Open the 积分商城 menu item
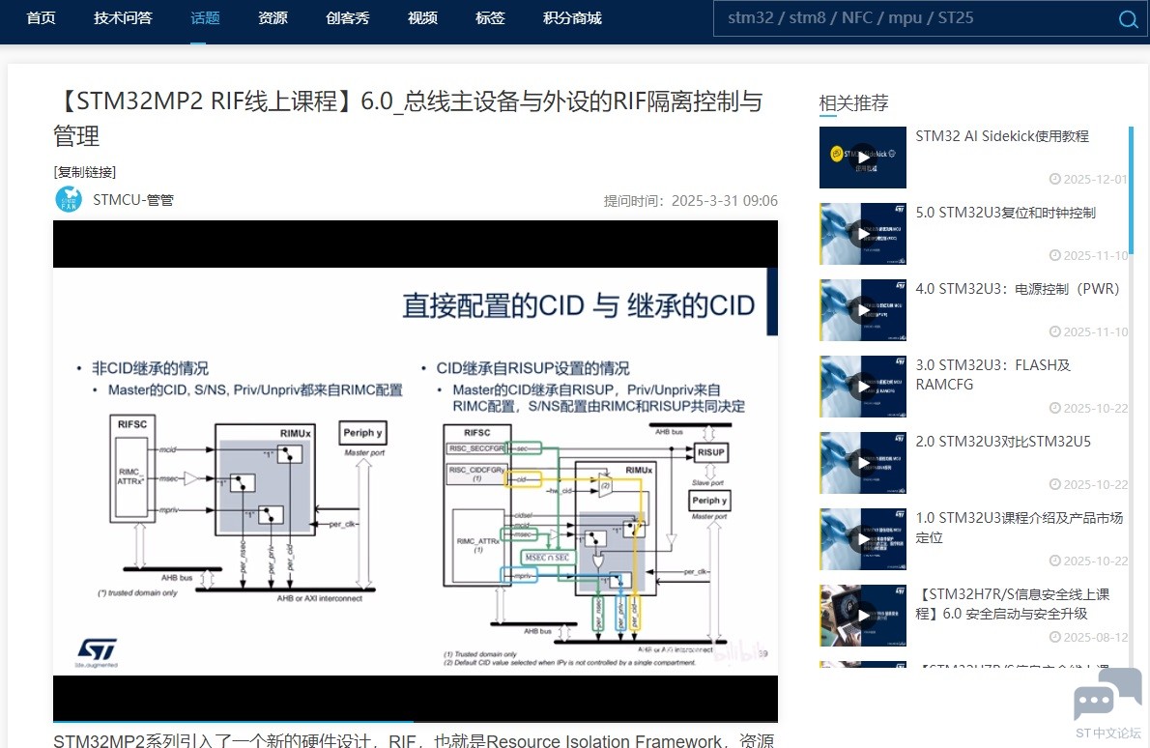 tap(572, 18)
